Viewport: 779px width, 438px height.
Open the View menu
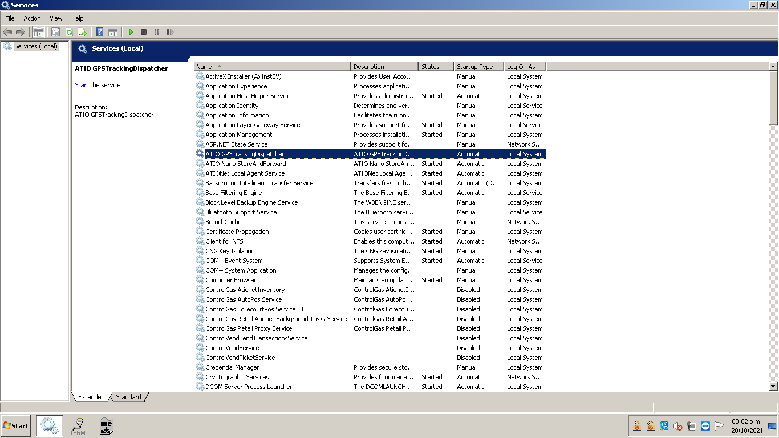point(56,18)
